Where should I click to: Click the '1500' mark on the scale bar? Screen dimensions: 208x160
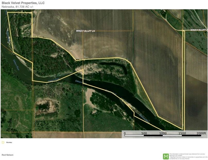pos(182,133)
